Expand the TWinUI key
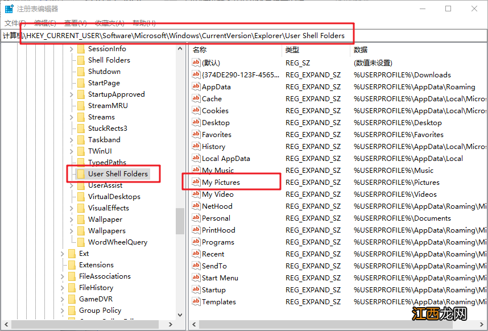This screenshot has height=331, width=488. pyautogui.click(x=71, y=151)
